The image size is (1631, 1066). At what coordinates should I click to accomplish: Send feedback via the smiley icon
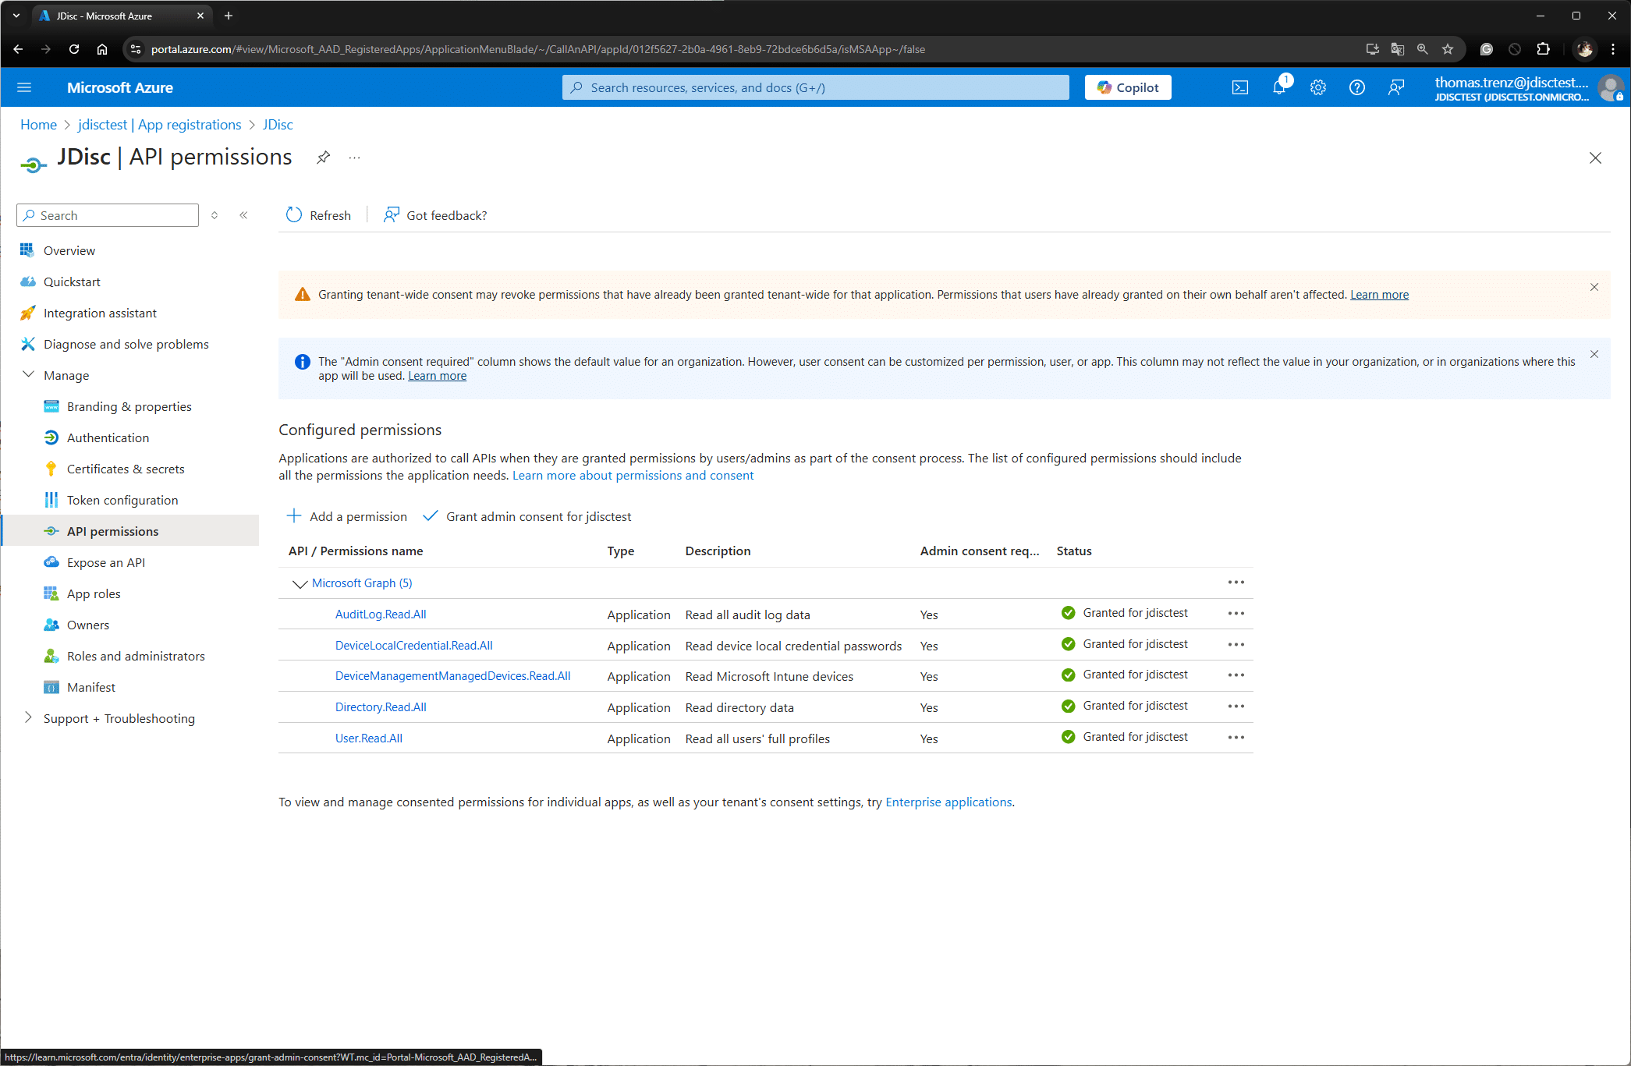[x=1396, y=87]
